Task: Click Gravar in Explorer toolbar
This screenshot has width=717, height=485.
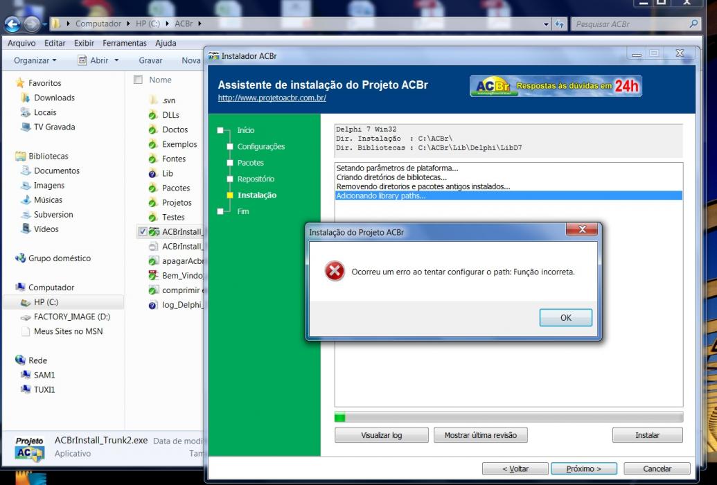Action: click(150, 60)
